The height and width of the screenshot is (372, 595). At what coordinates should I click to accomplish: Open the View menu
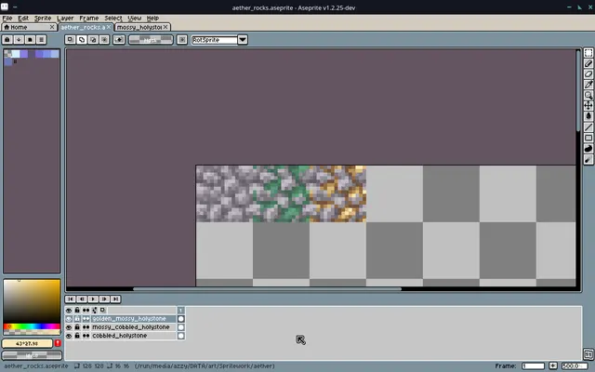pos(134,19)
